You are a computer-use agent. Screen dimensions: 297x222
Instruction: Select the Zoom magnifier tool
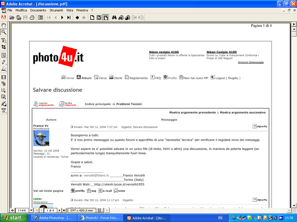[x=4, y=32]
